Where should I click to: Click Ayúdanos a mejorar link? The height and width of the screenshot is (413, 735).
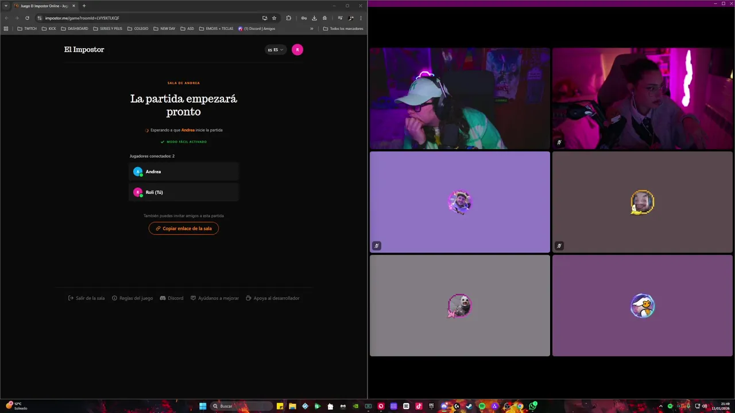pos(215,298)
